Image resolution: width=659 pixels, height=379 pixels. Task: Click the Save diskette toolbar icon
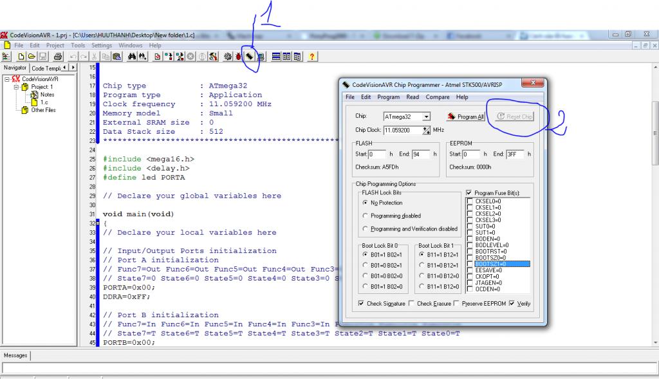click(x=43, y=57)
